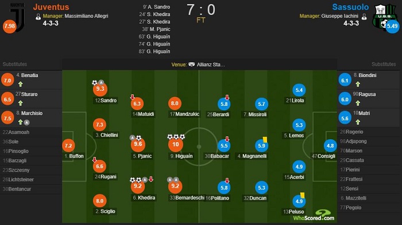
Task: Select Consigli's 4.8 goalkeeper rating
Action: 330,146
